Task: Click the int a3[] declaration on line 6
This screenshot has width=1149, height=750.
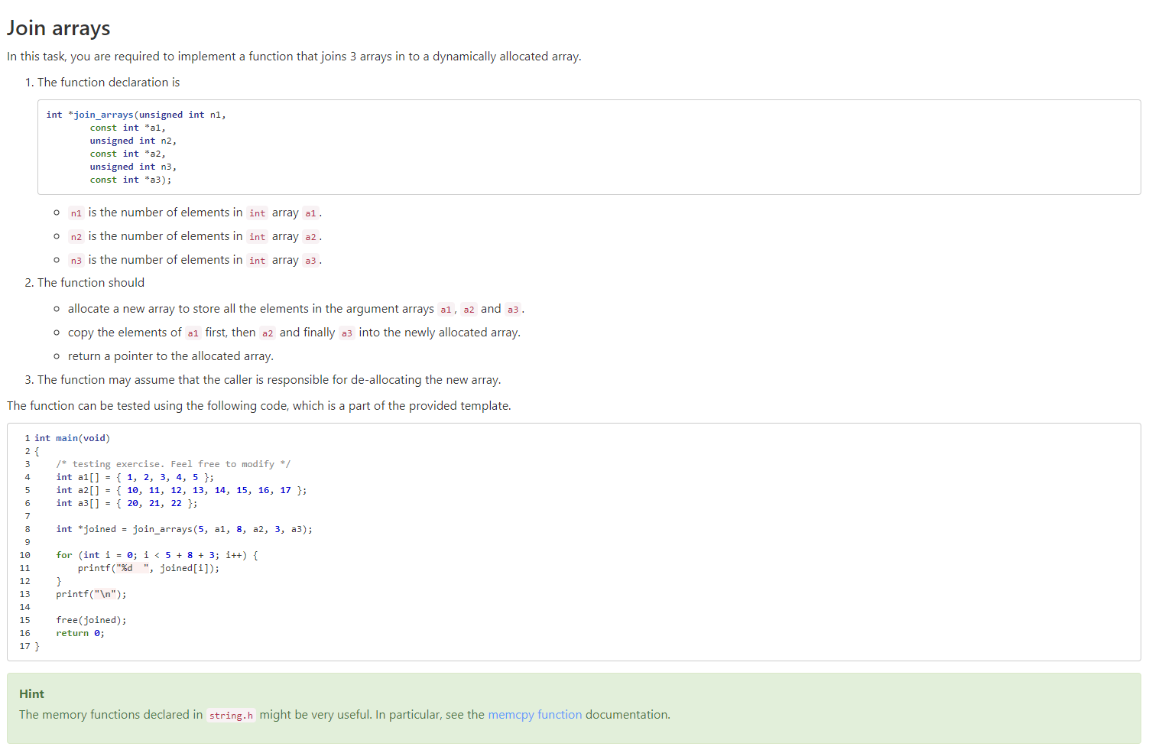Action: click(x=126, y=502)
